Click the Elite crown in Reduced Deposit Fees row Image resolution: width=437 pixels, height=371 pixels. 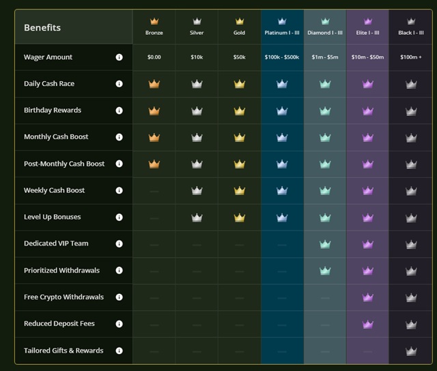368,324
